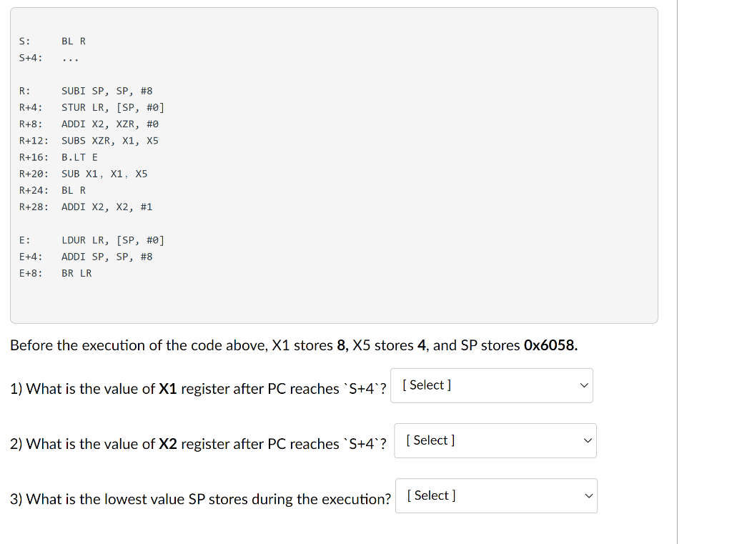
Task: Click the 'R+24:' address label
Action: click(34, 190)
